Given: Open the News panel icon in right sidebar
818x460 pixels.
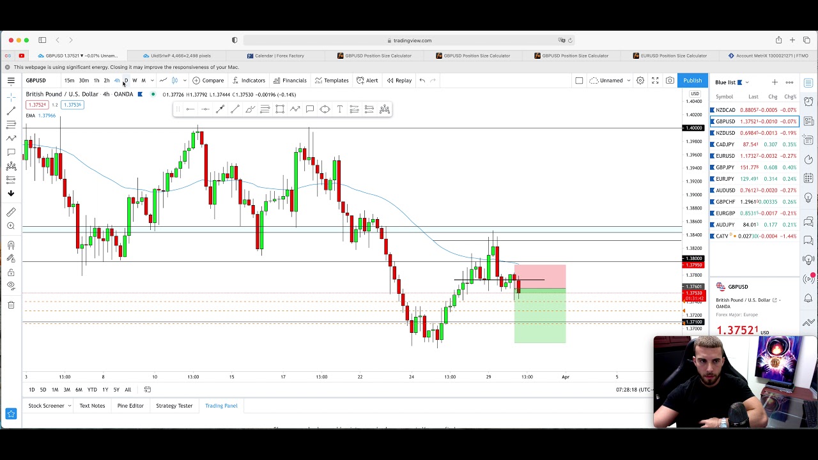Looking at the screenshot, I should [808, 121].
